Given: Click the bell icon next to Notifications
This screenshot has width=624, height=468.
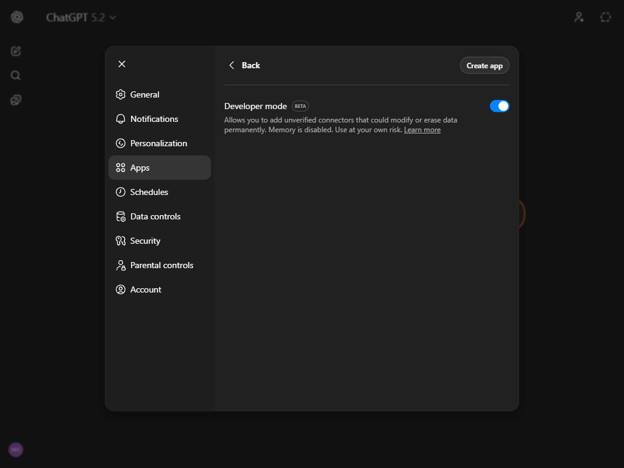Looking at the screenshot, I should [120, 119].
